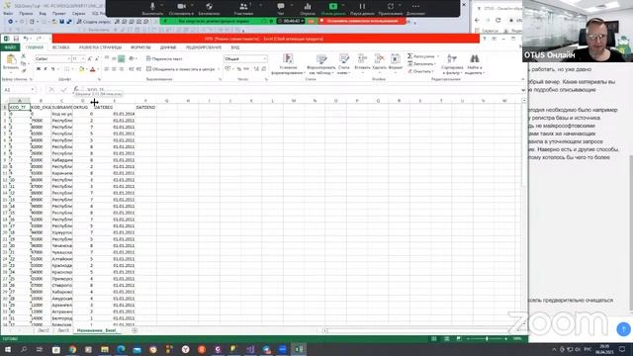
Task: Open the ФАЙЛ tab in Excel
Action: click(x=10, y=47)
